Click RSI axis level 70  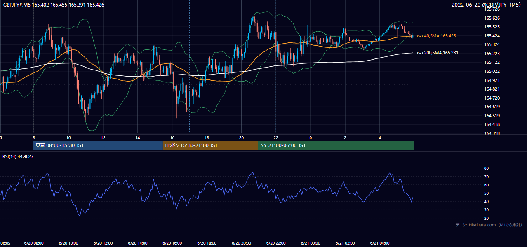tap(487, 177)
